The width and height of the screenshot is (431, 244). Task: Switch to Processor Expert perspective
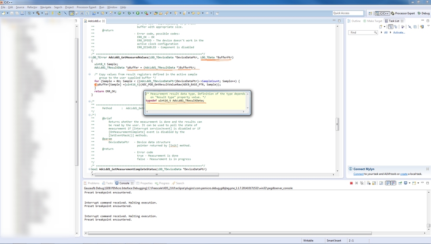click(402, 13)
